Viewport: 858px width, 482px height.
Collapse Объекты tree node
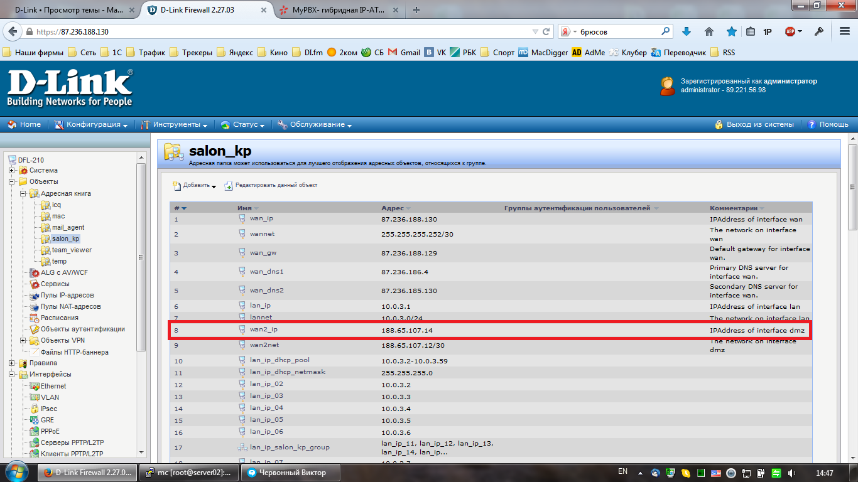coord(12,181)
